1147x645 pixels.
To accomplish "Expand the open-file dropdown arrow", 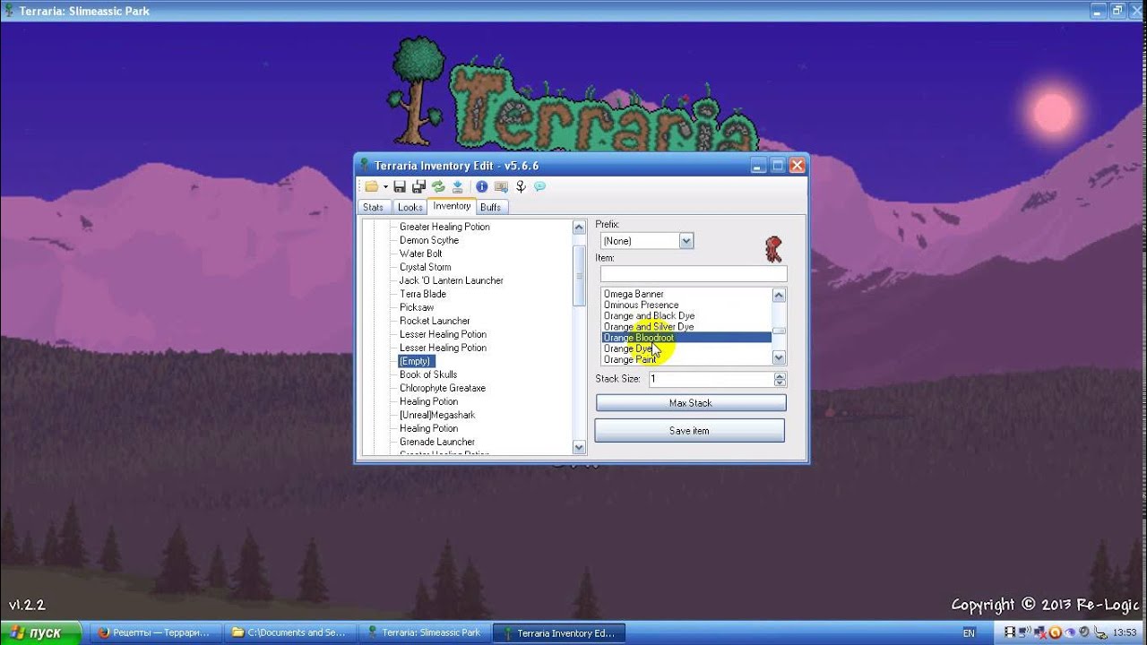I will (385, 186).
